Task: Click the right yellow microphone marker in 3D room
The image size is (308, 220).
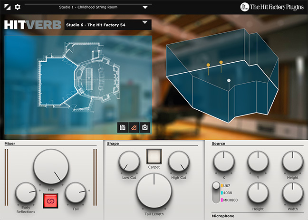Action: point(221,62)
